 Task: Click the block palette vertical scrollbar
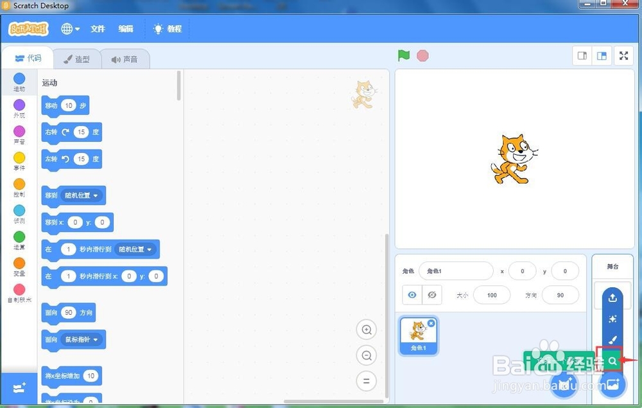click(178, 85)
